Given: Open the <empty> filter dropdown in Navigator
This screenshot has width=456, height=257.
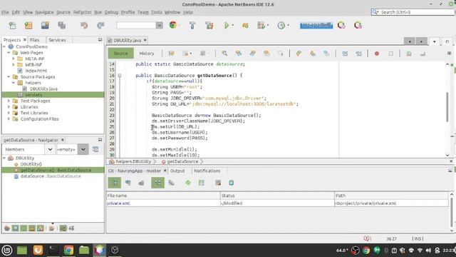Looking at the screenshot, I should 83,149.
